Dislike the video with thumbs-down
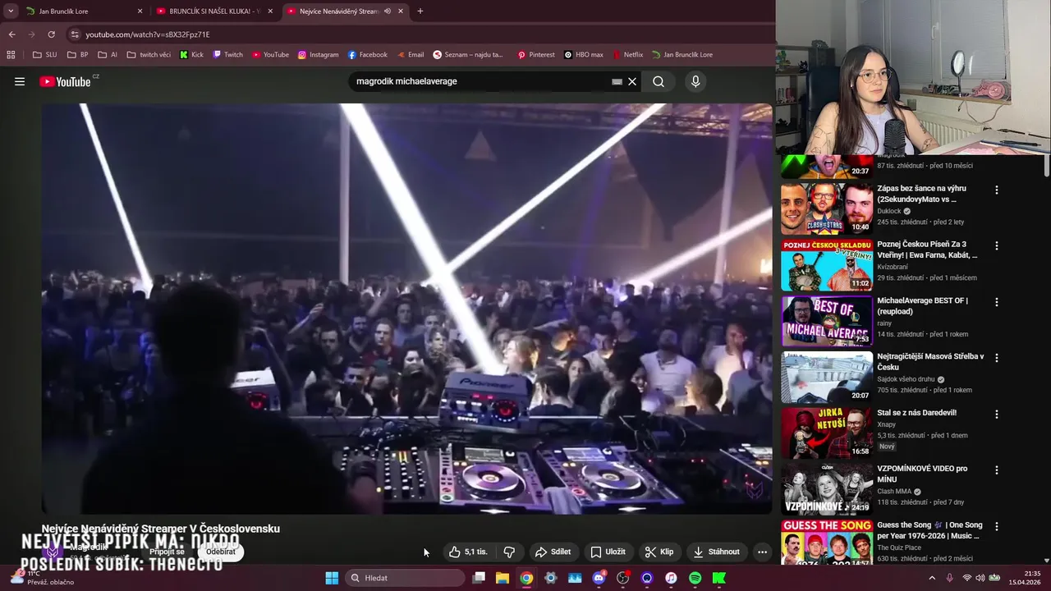The width and height of the screenshot is (1051, 591). (509, 552)
